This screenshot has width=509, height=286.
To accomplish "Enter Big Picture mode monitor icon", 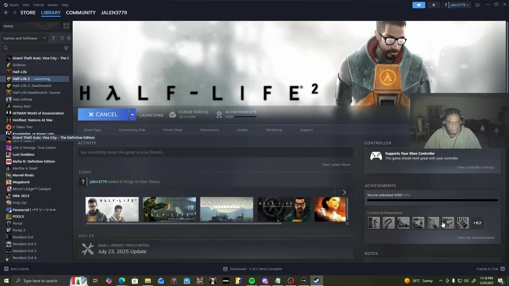I will click(x=477, y=5).
